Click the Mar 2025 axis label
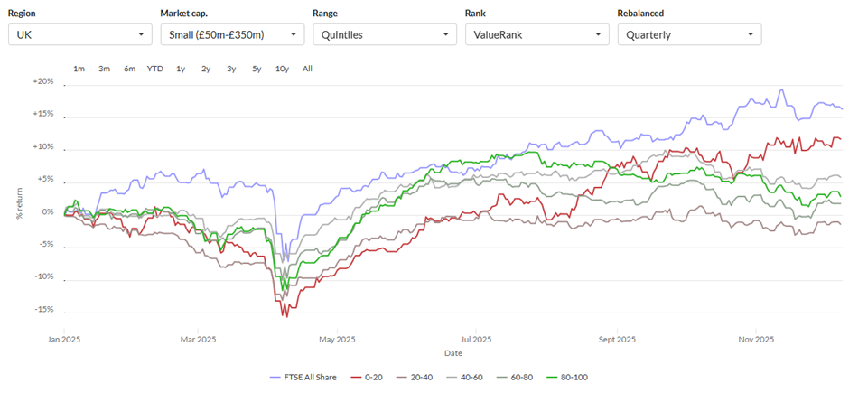 click(x=198, y=340)
